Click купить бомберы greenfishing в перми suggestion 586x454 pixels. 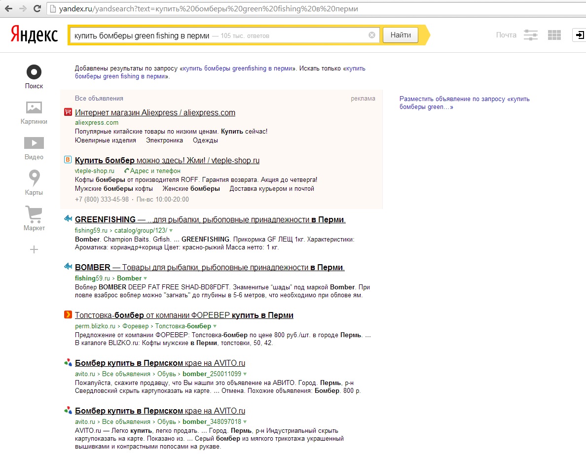(x=237, y=69)
